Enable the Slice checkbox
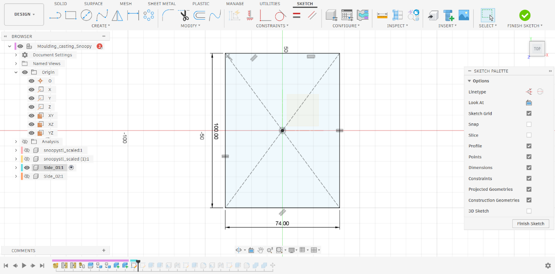 (529, 135)
